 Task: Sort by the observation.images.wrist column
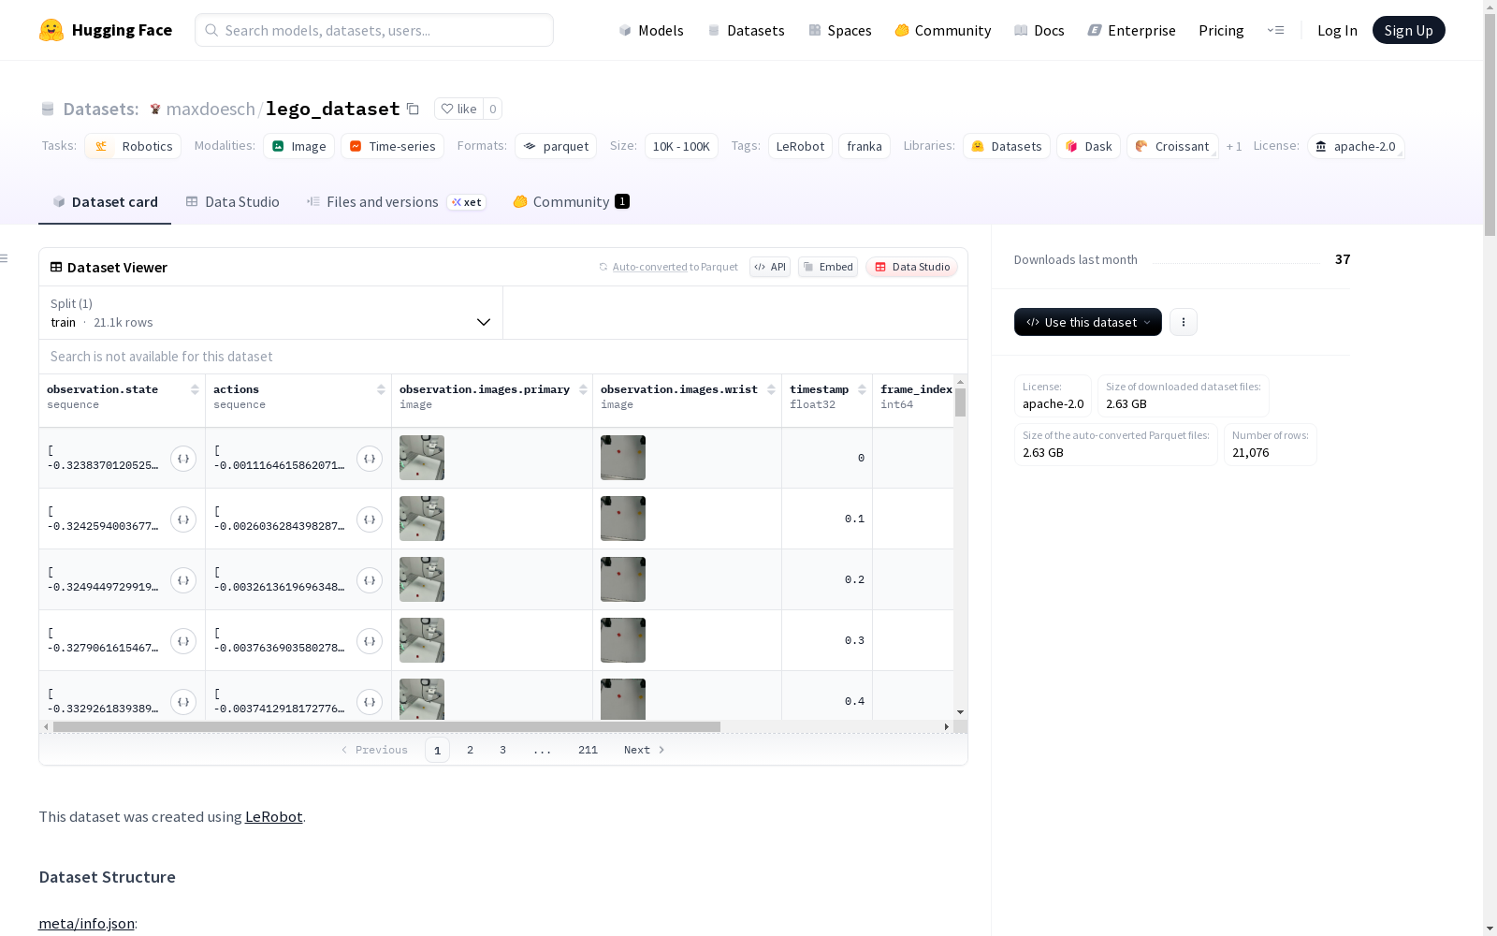[x=771, y=389]
